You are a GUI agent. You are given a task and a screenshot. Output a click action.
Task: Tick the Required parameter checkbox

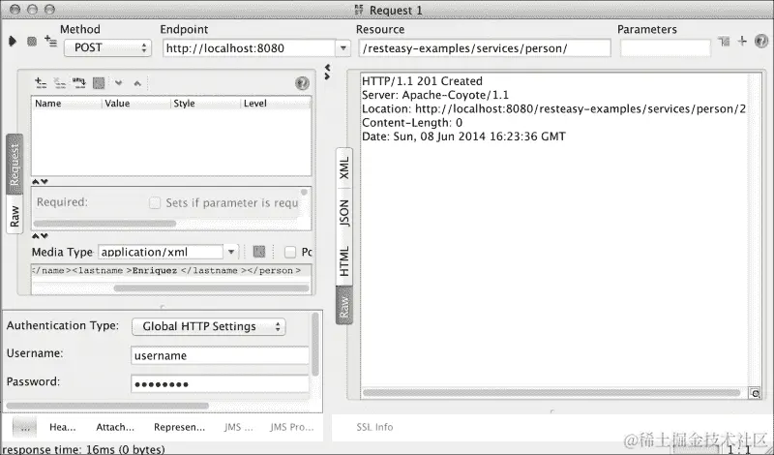coord(155,202)
